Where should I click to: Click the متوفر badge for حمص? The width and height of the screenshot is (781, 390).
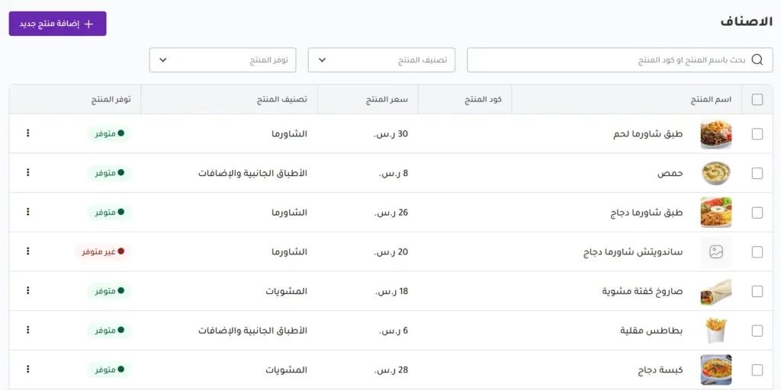(110, 173)
